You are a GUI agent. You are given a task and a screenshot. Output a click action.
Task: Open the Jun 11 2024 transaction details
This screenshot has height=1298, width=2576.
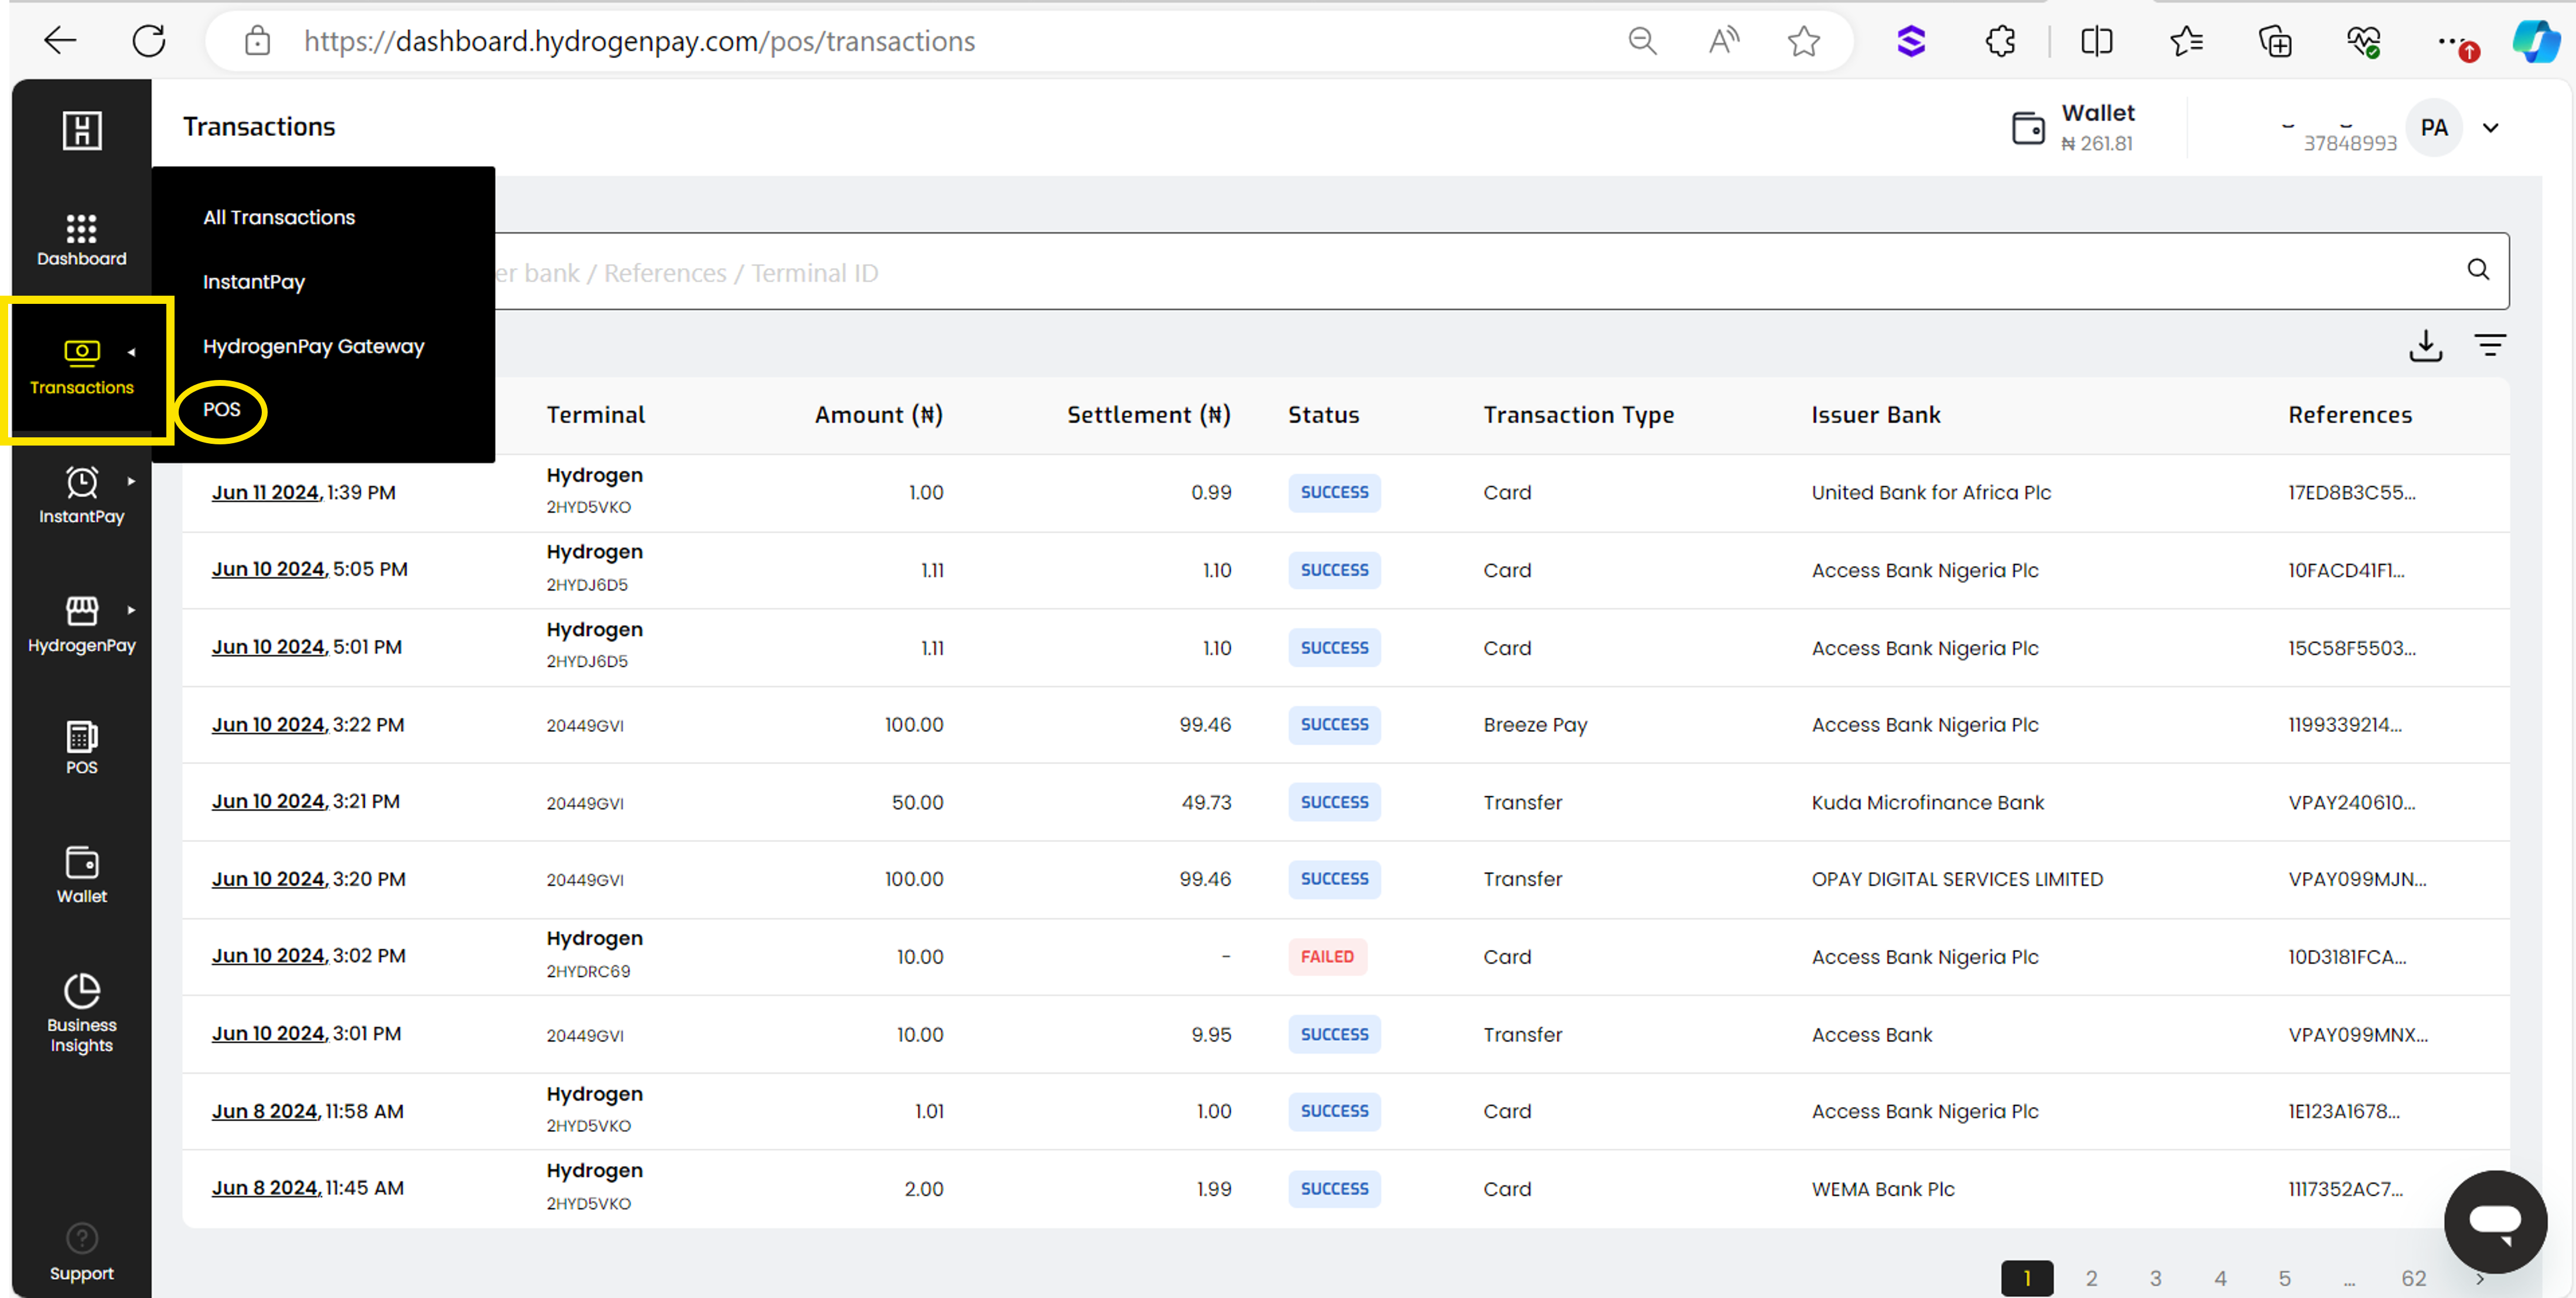coord(264,492)
